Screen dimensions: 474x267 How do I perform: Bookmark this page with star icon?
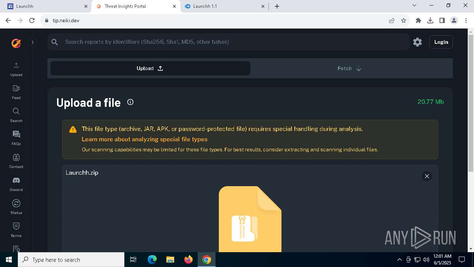[404, 20]
